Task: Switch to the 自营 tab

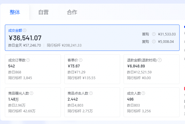Action: click(x=43, y=12)
